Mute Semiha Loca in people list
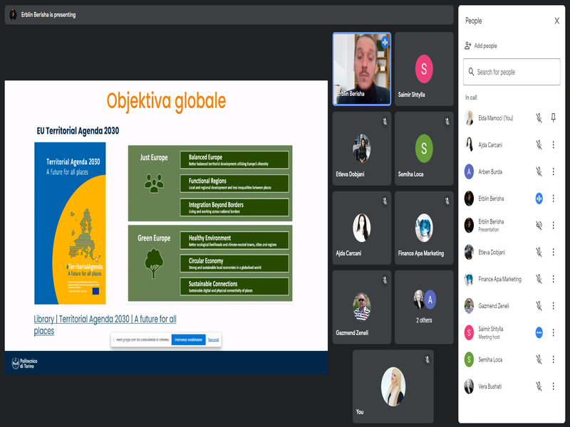570x427 pixels. 539,359
